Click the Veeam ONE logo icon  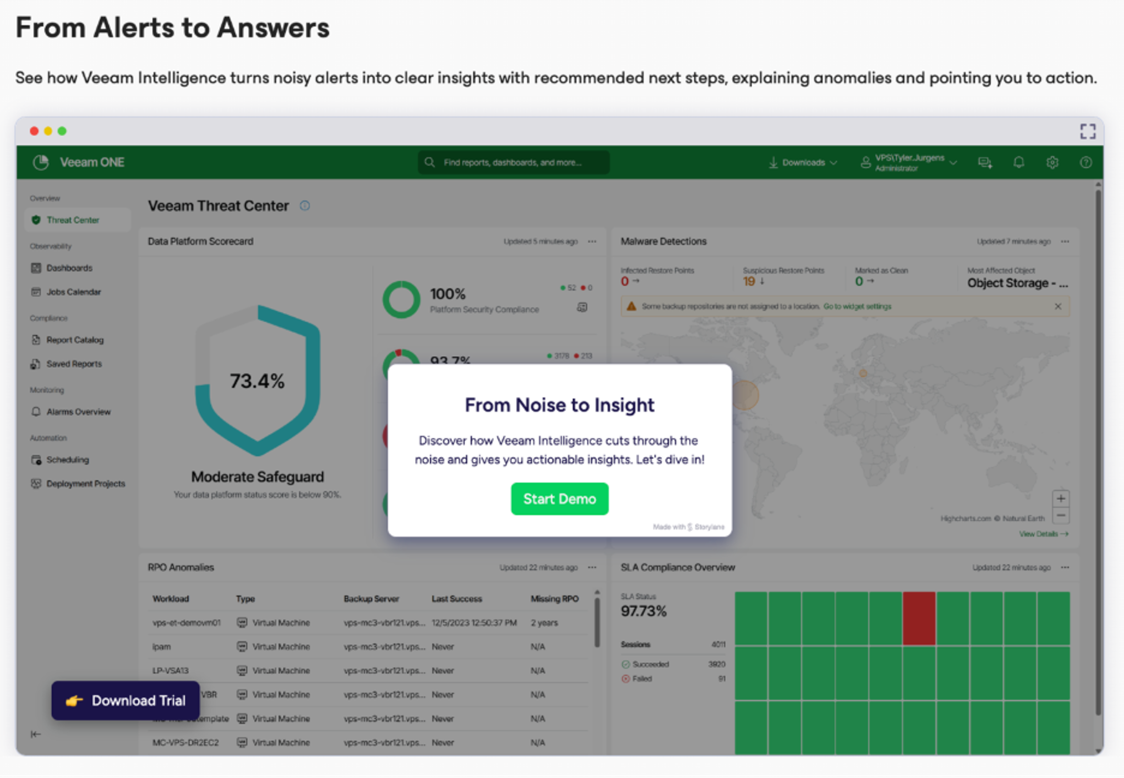(41, 162)
